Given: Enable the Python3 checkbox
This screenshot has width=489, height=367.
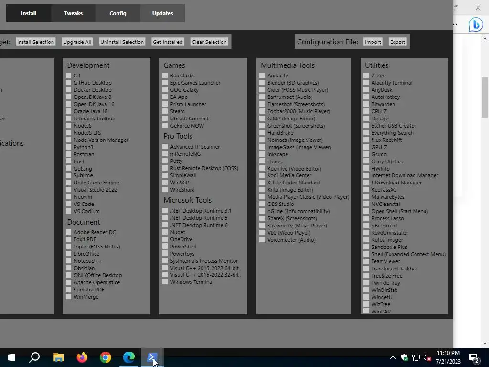Looking at the screenshot, I should coord(69,147).
